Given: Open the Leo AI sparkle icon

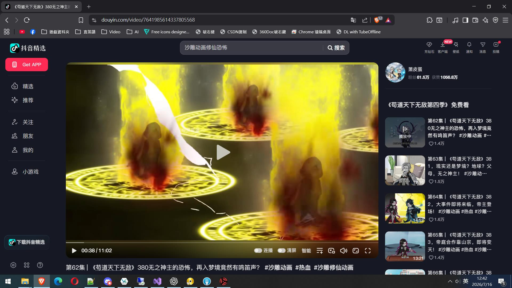Looking at the screenshot, I should pyautogui.click(x=485, y=20).
